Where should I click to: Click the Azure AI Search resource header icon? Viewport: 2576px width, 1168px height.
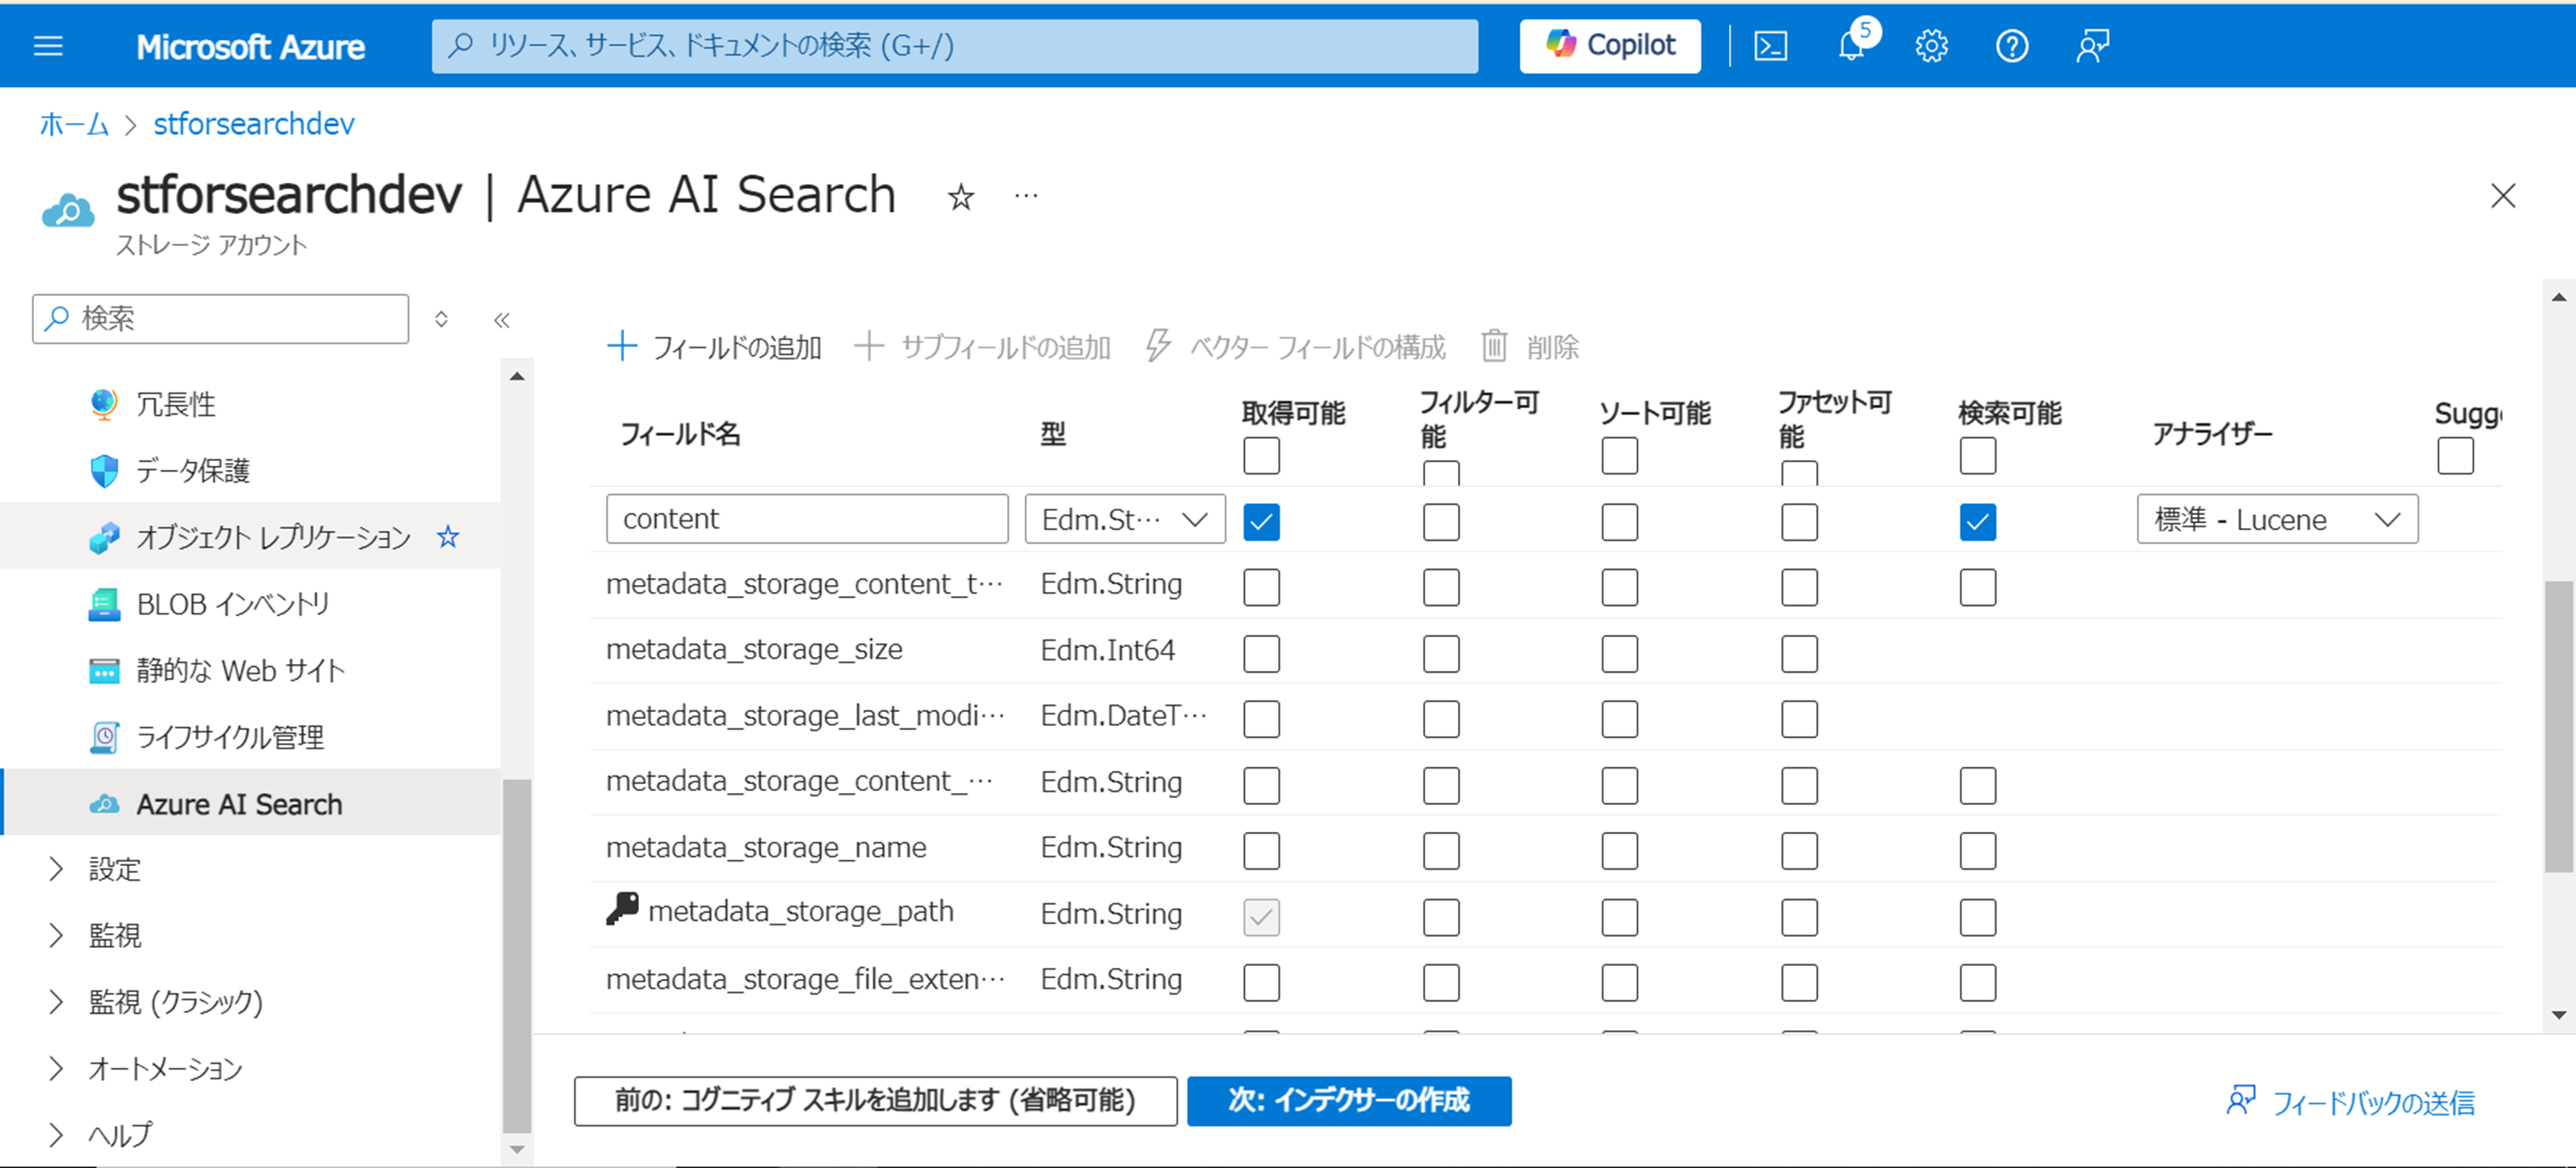[68, 211]
